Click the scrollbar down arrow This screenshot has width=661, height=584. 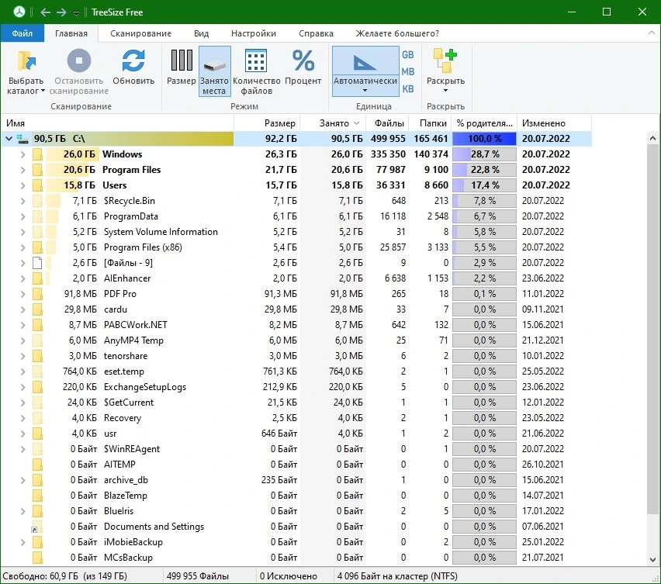coord(652,559)
